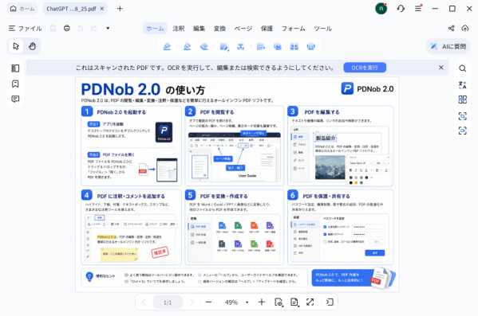Image resolution: width=478 pixels, height=316 pixels.
Task: Click the text recognition frame icon
Action: point(240,46)
